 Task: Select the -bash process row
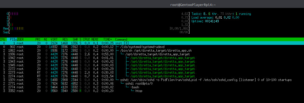(152, 87)
